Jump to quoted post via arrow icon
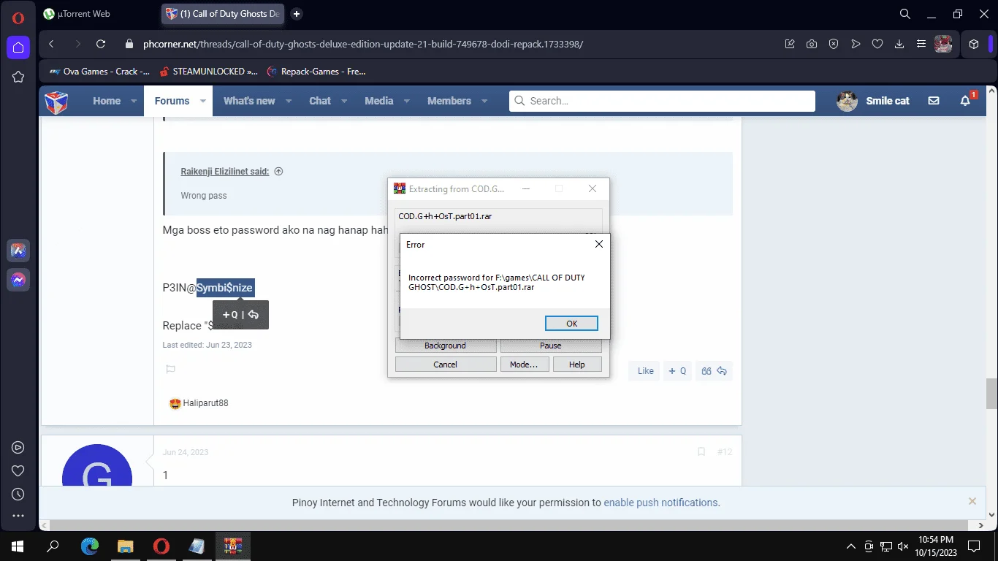 coord(278,172)
